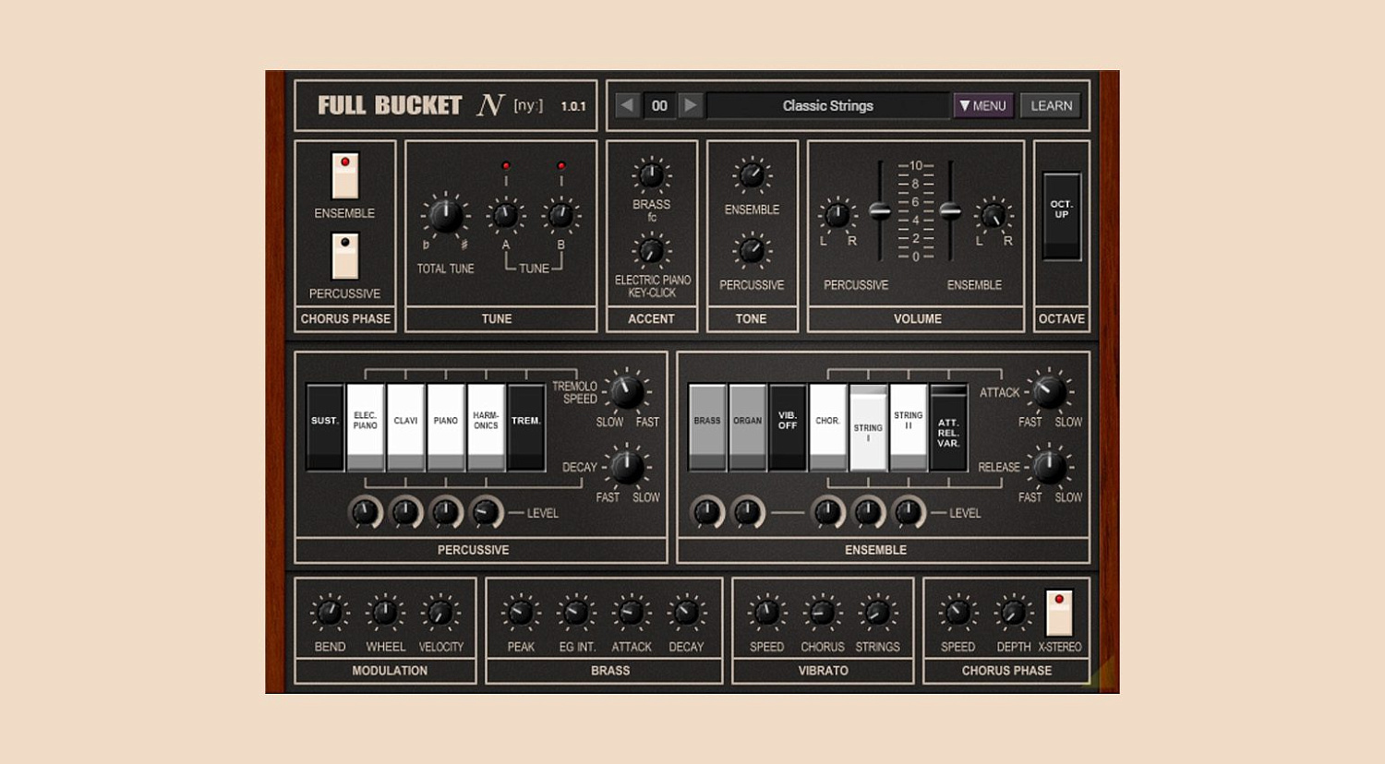
Task: Click the Brass Decay knob
Action: click(686, 613)
